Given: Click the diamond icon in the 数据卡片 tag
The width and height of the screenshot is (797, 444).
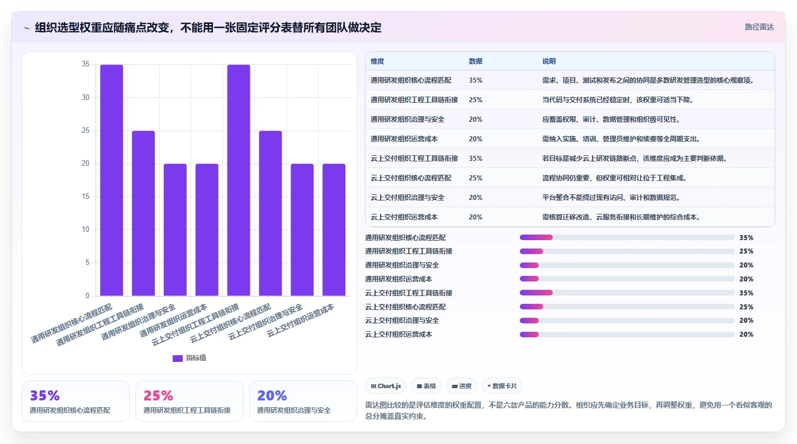Looking at the screenshot, I should [x=489, y=386].
